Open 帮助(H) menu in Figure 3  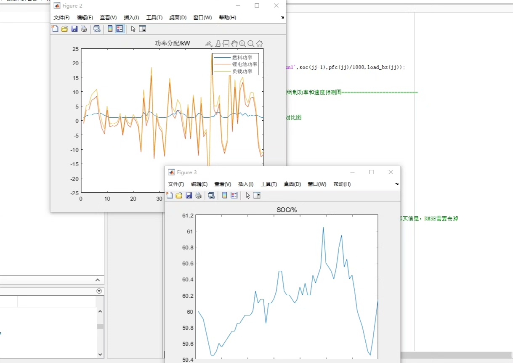342,184
